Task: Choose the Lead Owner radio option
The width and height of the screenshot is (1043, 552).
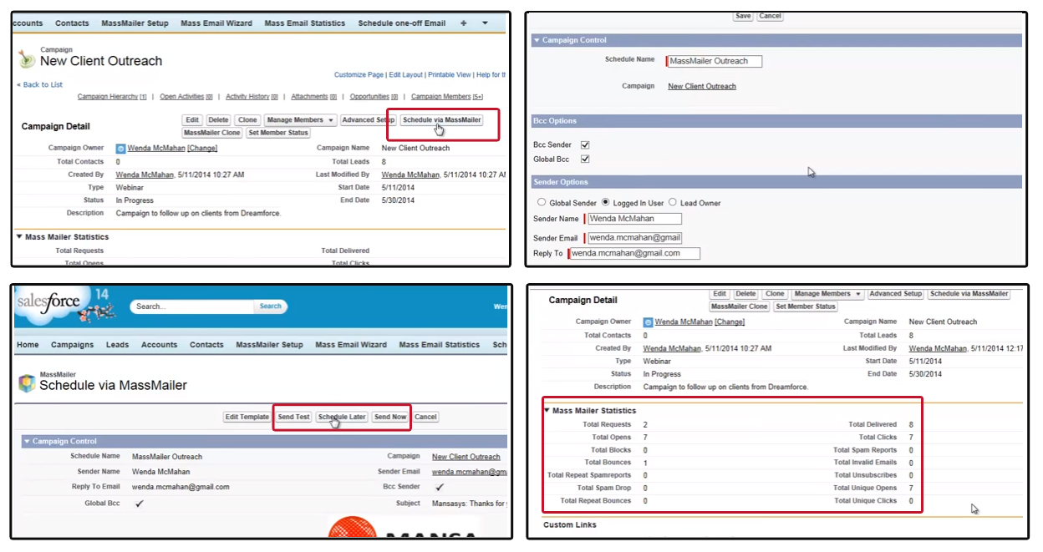Action: (673, 203)
